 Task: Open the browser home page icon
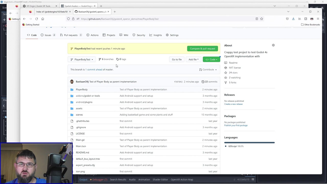click(43, 19)
